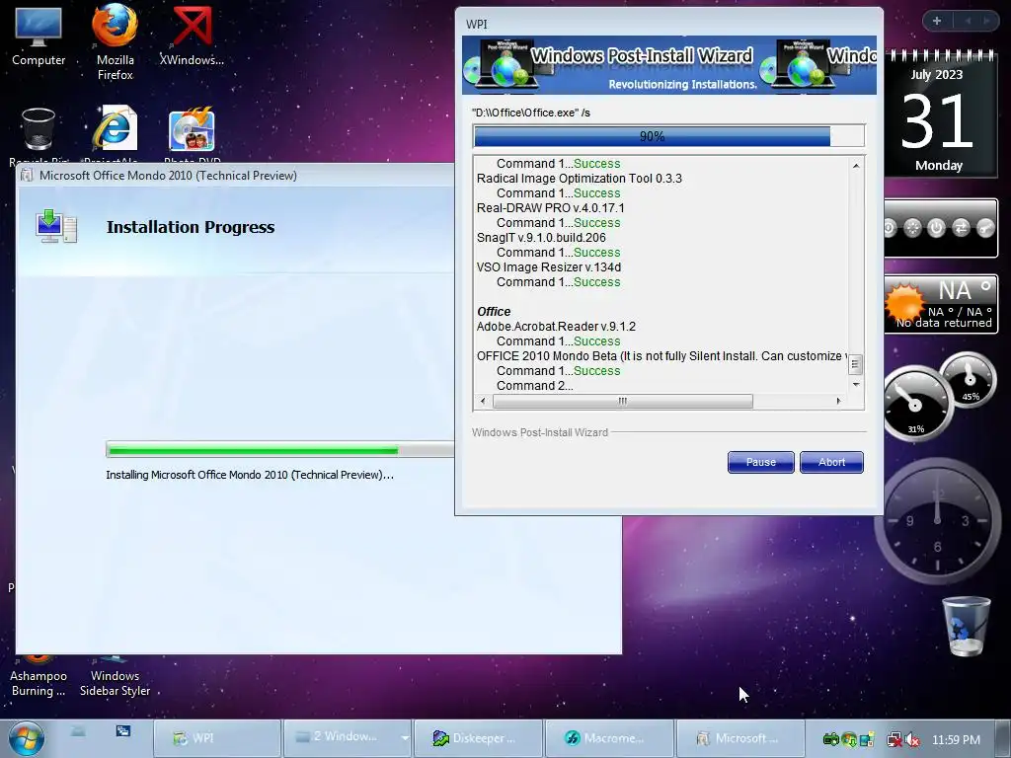Click the leftmost icon of the control gadget
This screenshot has width=1011, height=758.
[x=890, y=228]
